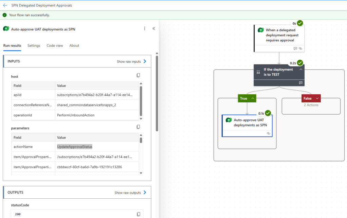The height and width of the screenshot is (218, 347).
Task: Click link icon on Auto-approve action card
Action: pos(268,134)
